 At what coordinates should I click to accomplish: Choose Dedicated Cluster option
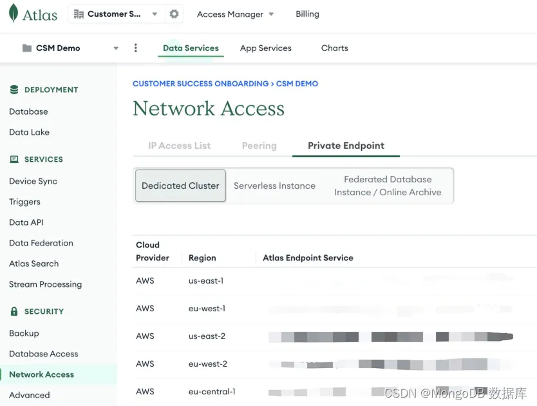180,186
